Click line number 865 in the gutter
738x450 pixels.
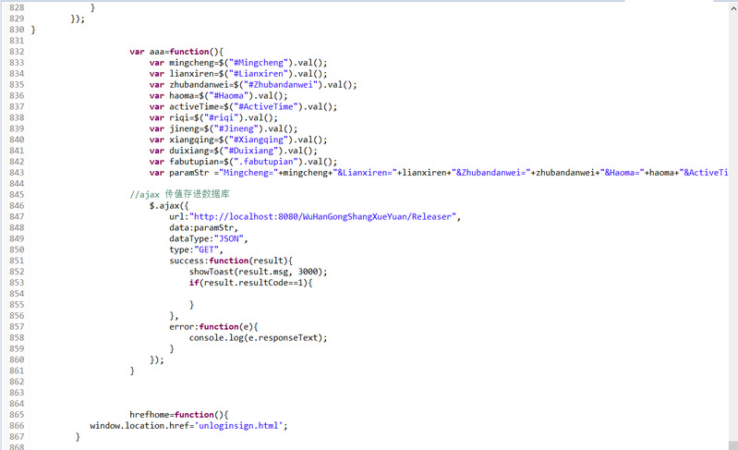click(17, 415)
